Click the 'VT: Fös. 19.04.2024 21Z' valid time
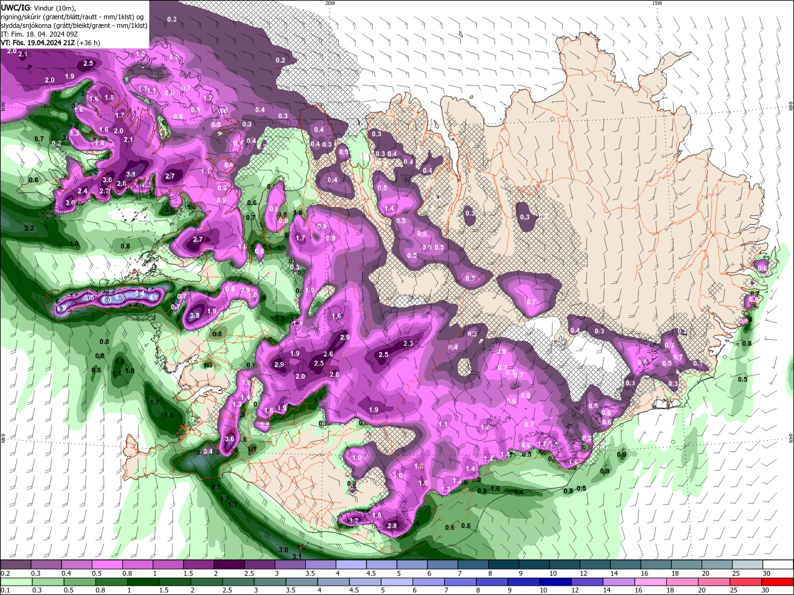Viewport: 794px width, 595px height. click(x=38, y=43)
